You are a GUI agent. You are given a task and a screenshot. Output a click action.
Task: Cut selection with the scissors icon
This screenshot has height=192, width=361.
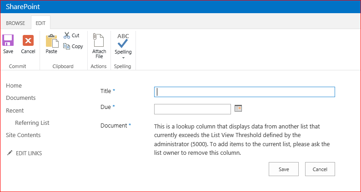67,35
